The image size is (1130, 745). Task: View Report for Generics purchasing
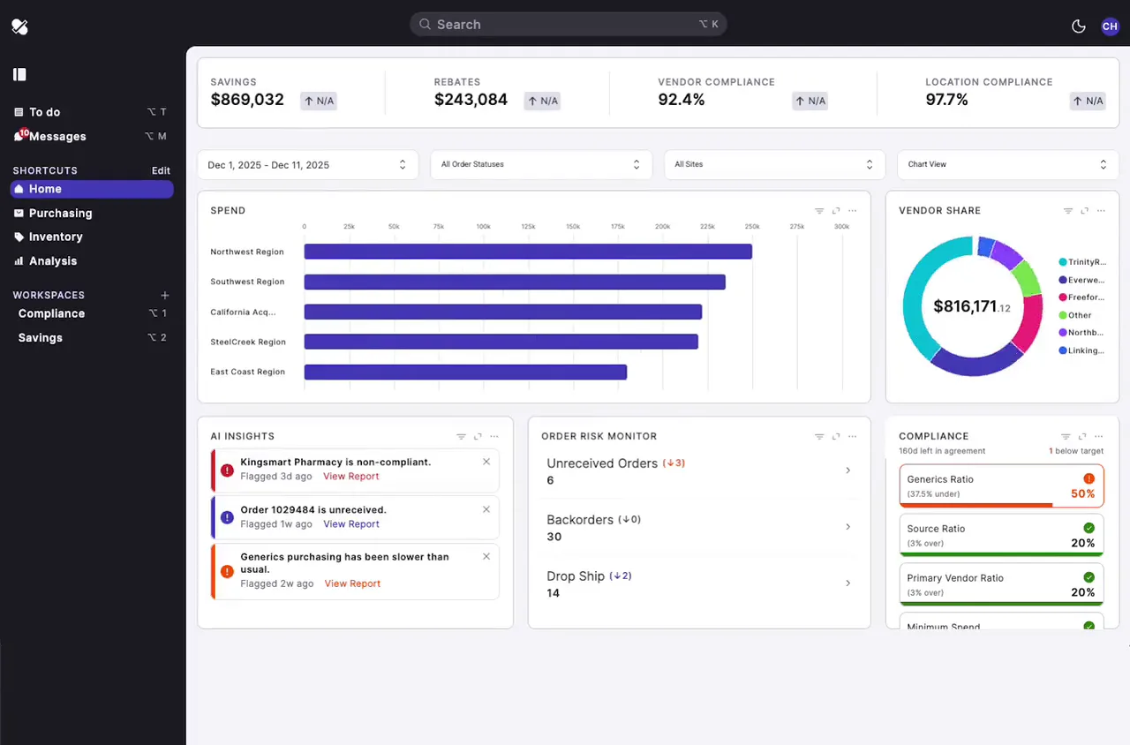tap(352, 583)
